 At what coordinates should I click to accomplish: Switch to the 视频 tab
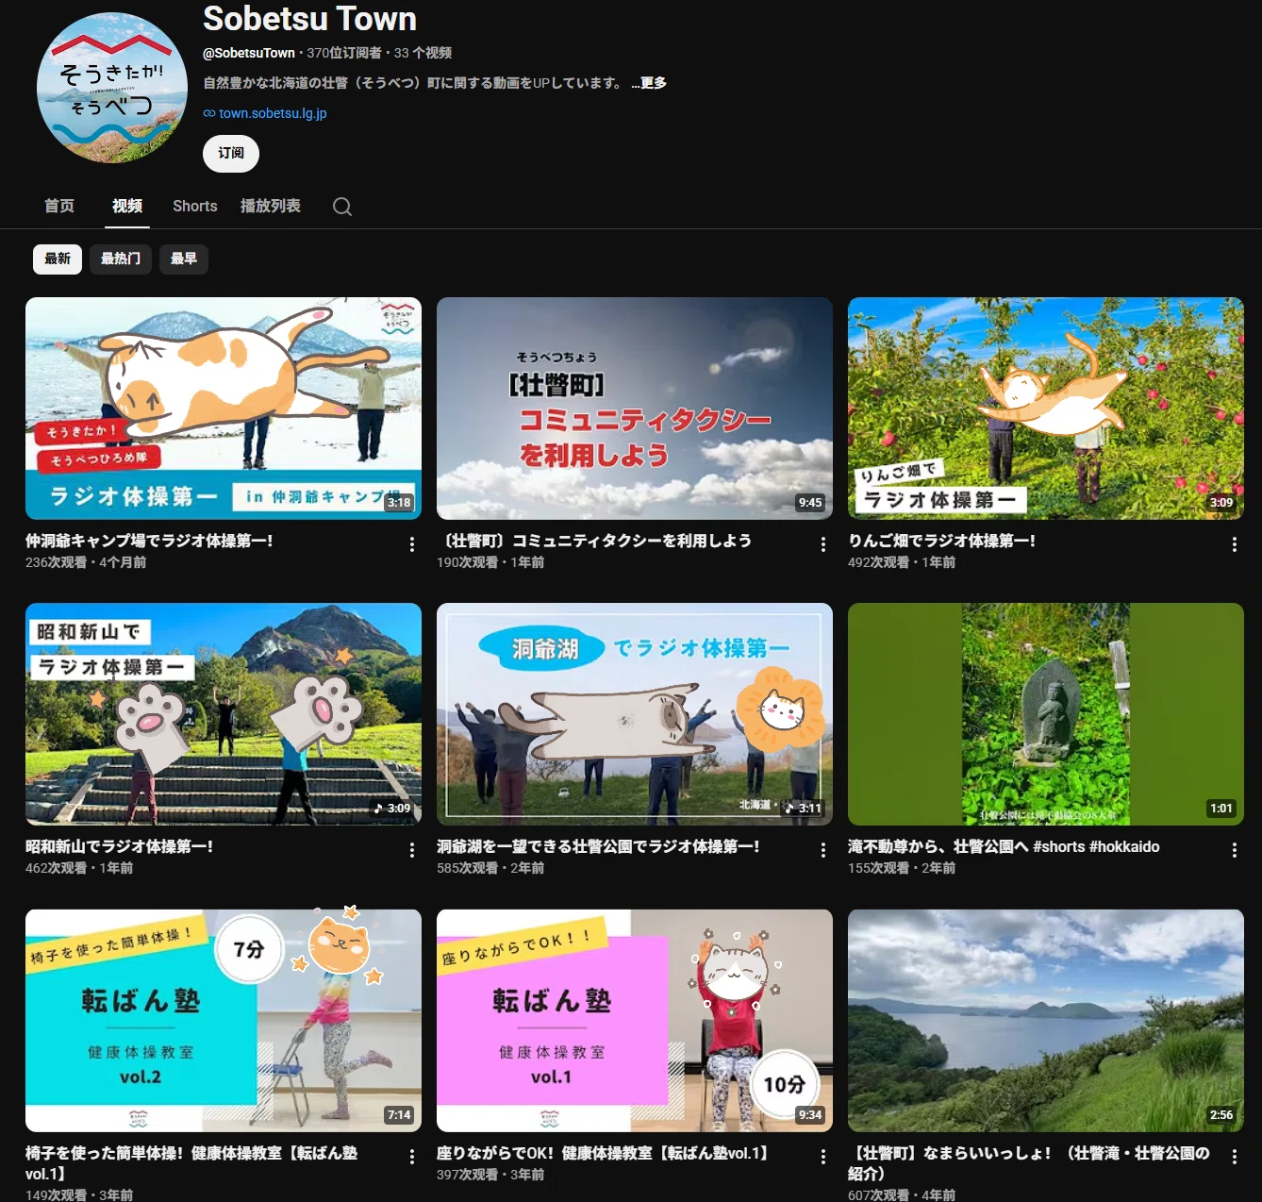127,206
